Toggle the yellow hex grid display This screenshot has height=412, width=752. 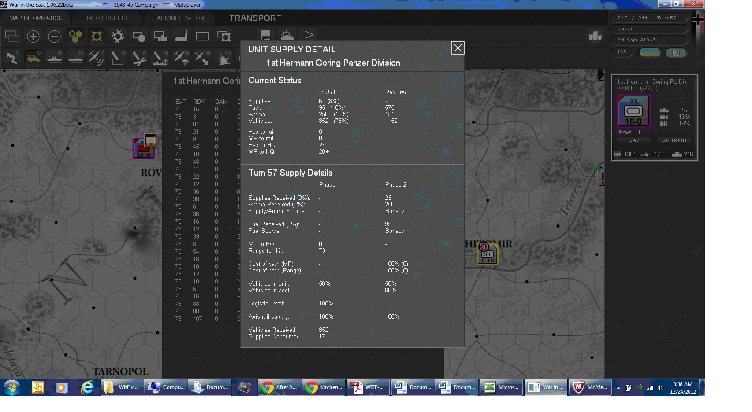click(x=75, y=37)
